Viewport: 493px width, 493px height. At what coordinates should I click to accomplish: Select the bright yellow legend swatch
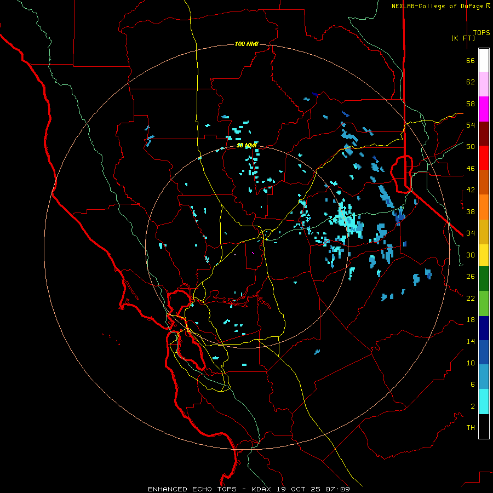click(x=484, y=255)
